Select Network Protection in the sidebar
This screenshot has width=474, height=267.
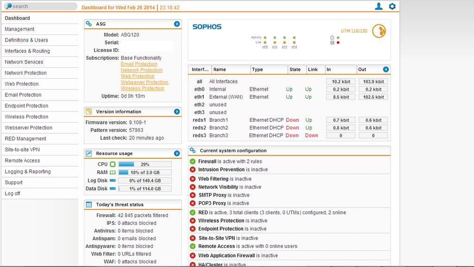pyautogui.click(x=40, y=73)
